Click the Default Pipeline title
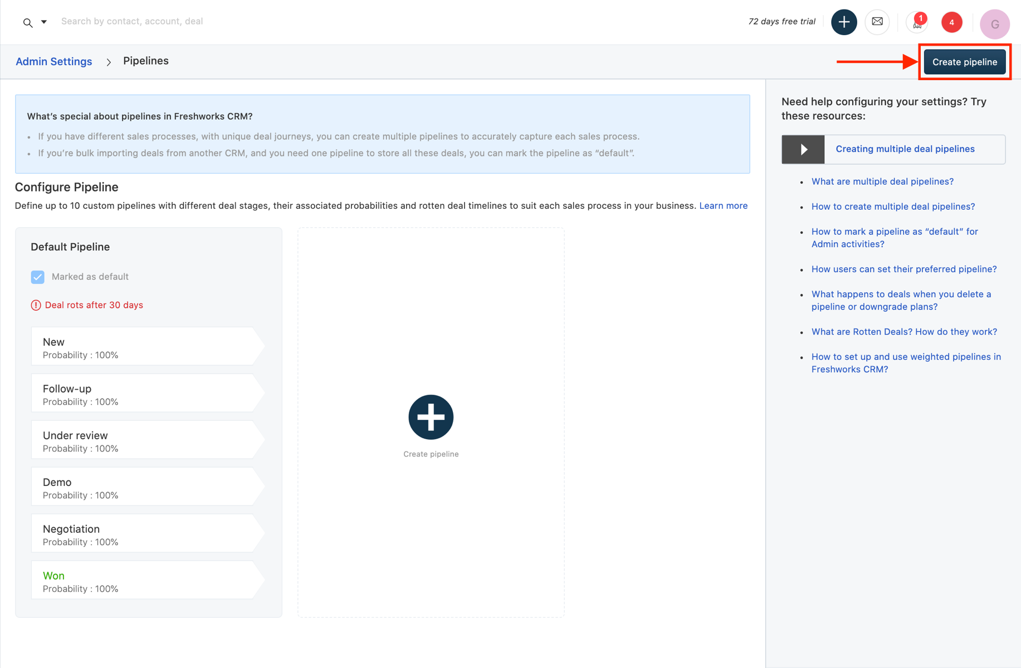1021x668 pixels. (70, 247)
